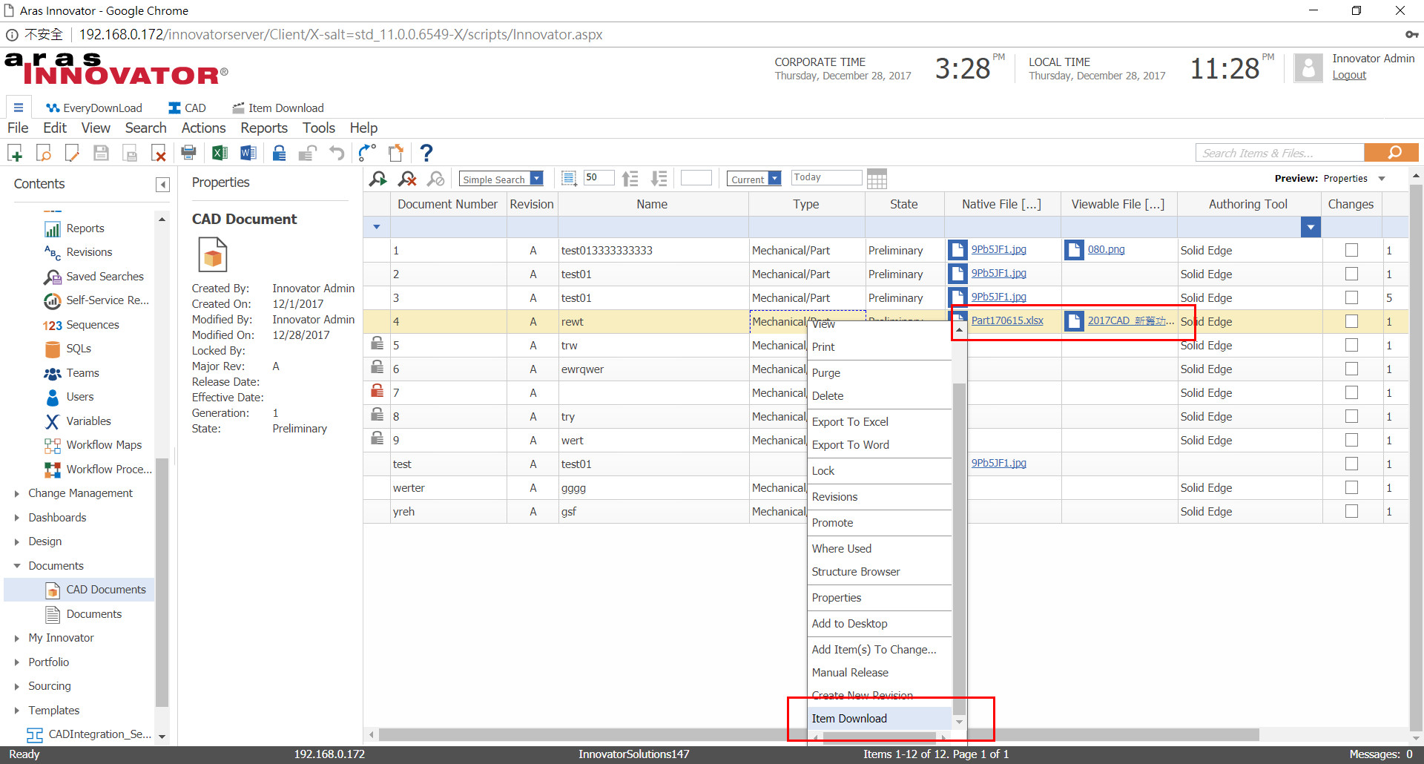Click the Search Items & Files field

[1280, 153]
